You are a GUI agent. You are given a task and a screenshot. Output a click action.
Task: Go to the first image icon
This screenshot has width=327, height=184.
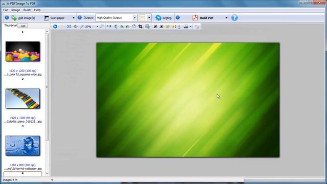pyautogui.click(x=55, y=27)
